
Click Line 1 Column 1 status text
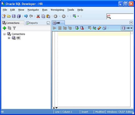[x=64, y=112]
